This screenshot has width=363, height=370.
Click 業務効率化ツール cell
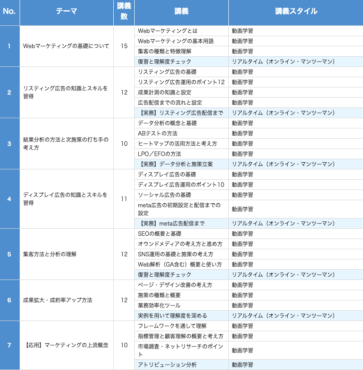click(181, 305)
